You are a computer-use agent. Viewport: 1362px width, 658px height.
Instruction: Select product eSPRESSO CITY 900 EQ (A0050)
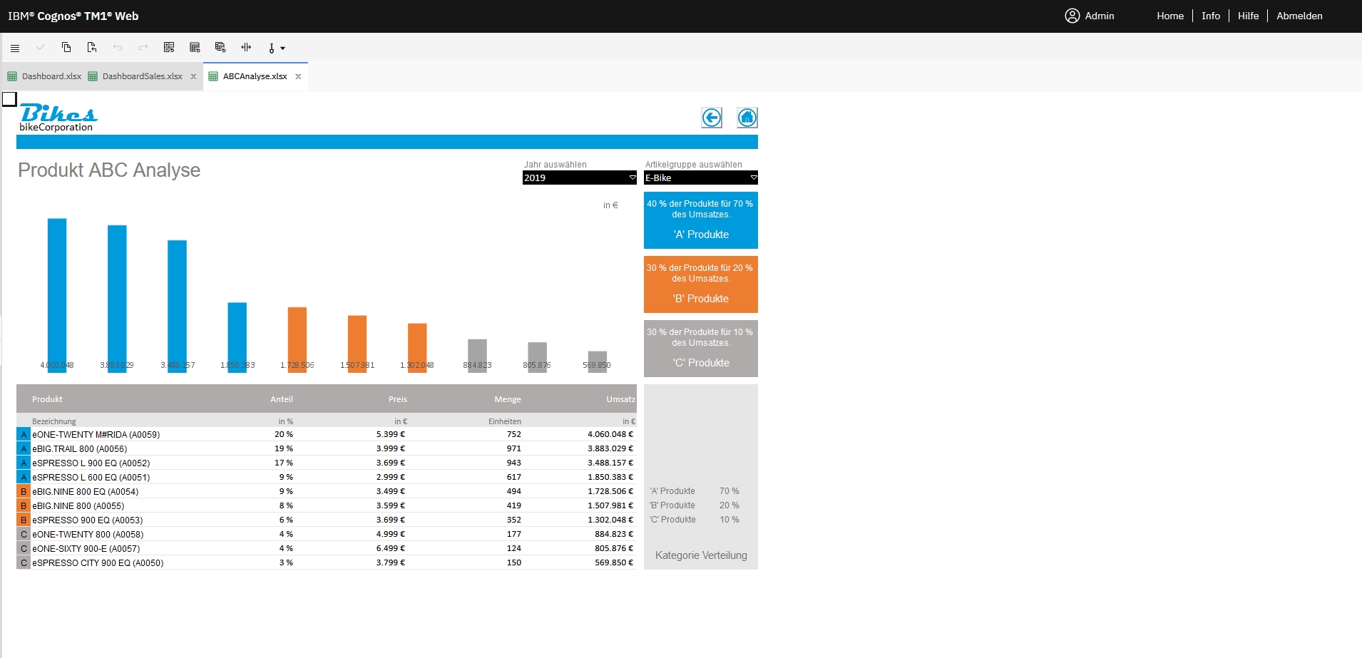98,562
